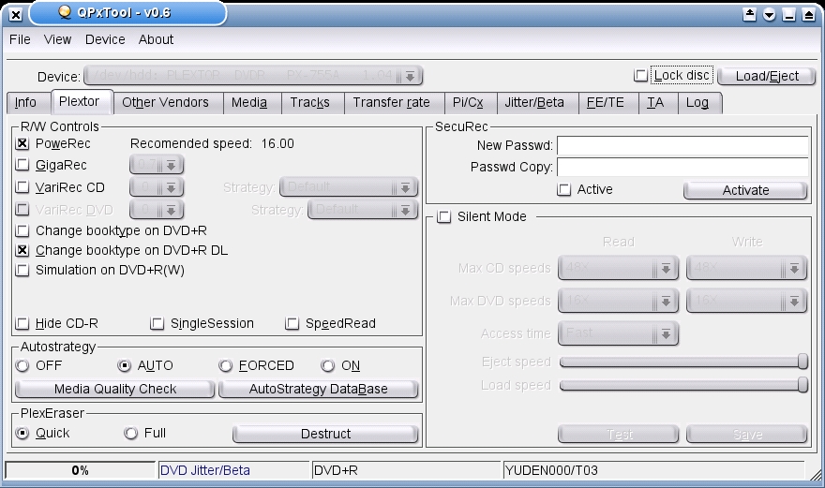The image size is (825, 488).
Task: Click the round down-arrow title bar button
Action: point(770,15)
